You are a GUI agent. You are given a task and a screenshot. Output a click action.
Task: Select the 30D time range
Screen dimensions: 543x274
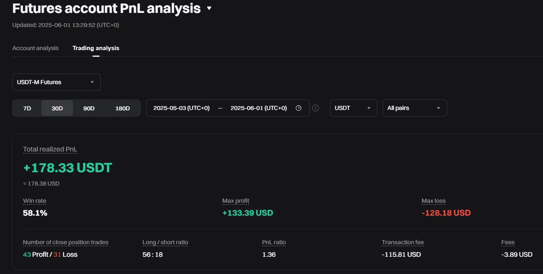57,108
